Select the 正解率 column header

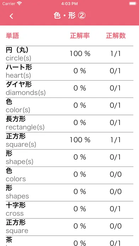pos(80,36)
